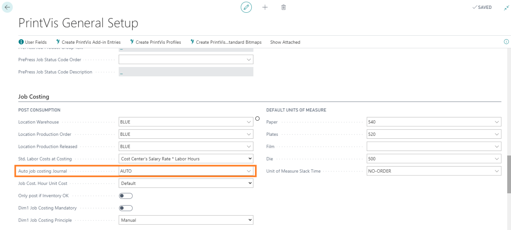Open the Die unit of measure dropdown arrow
Viewport: 511px width, 230px height.
point(497,159)
